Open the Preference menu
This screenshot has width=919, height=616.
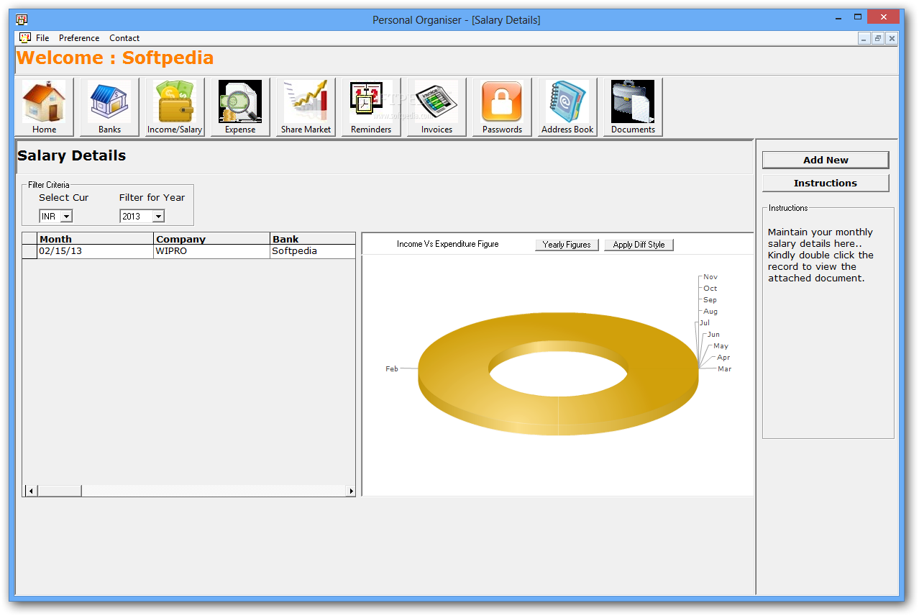click(79, 38)
